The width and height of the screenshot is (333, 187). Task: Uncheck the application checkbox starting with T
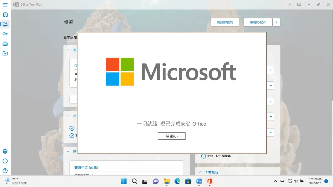(72, 136)
